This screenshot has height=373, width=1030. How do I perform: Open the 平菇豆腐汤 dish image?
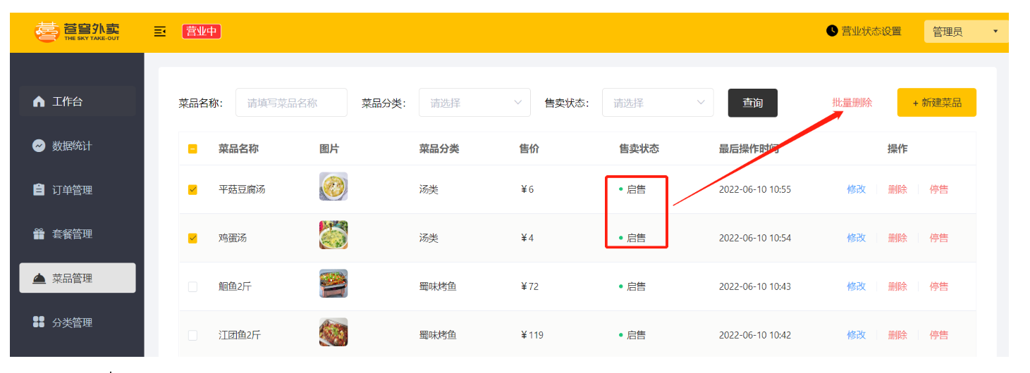(x=333, y=186)
